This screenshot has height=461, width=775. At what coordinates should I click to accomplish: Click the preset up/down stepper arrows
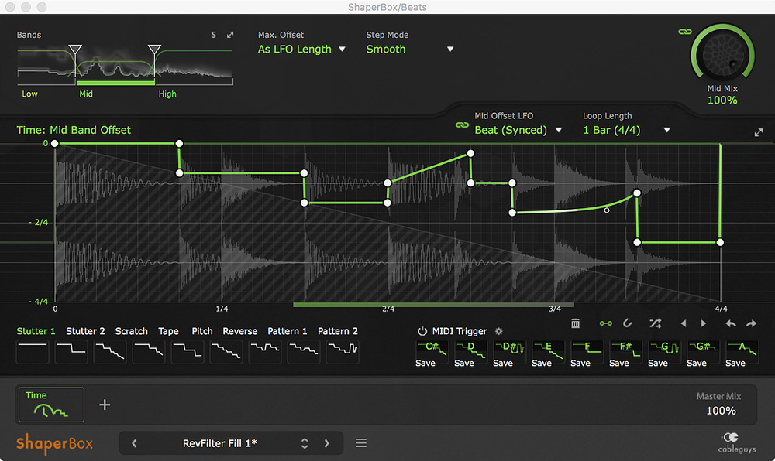coord(305,443)
